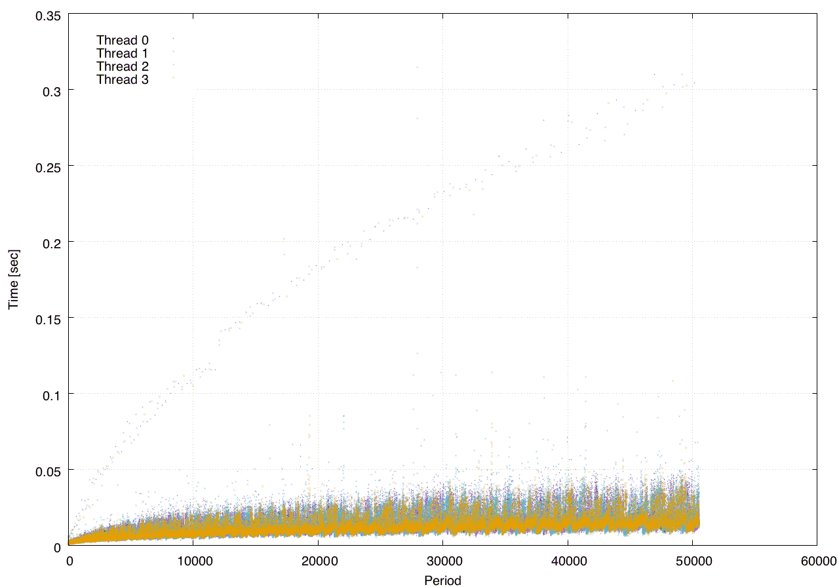The width and height of the screenshot is (839, 587).
Task: Click the Thread 1 legend label
Action: (x=123, y=54)
